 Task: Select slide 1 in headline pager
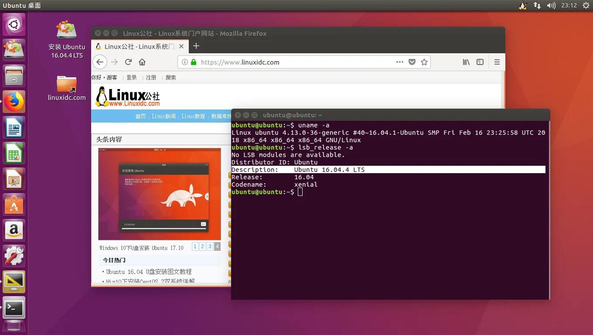point(195,246)
